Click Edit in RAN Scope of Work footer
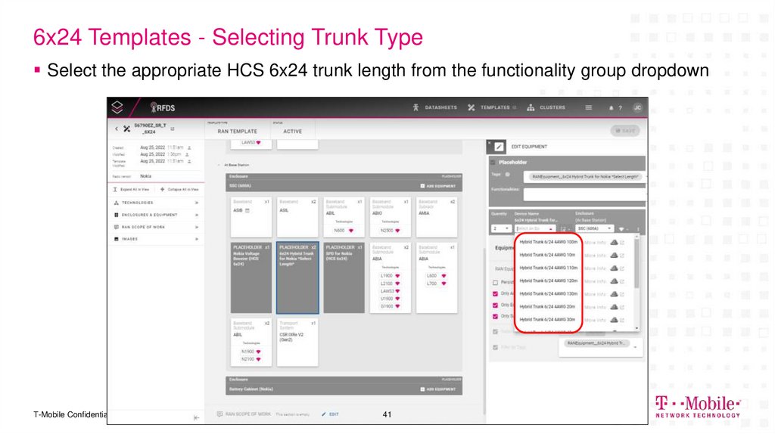 click(331, 414)
